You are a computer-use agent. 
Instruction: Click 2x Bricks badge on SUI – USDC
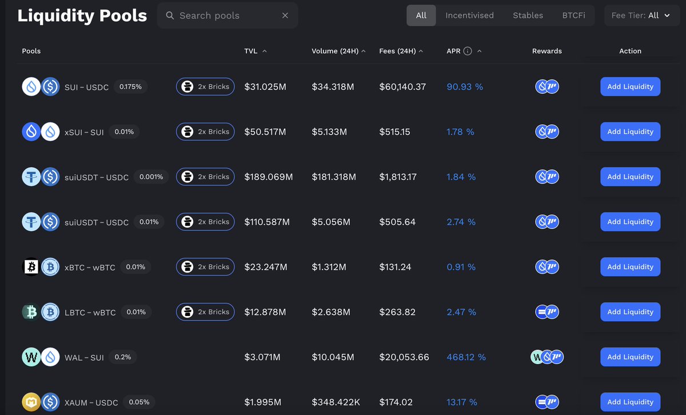205,87
